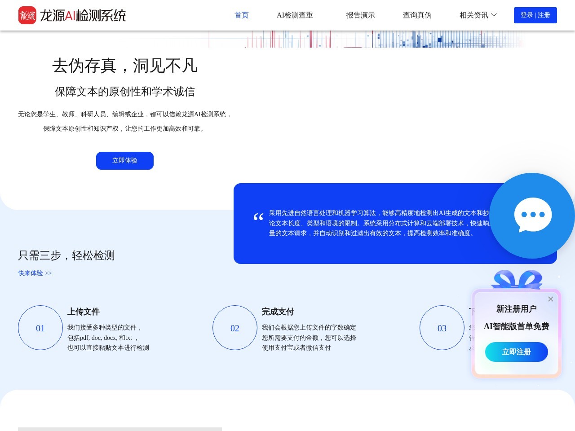Open the AI检测查重 page
Image resolution: width=575 pixels, height=431 pixels.
tap(295, 15)
